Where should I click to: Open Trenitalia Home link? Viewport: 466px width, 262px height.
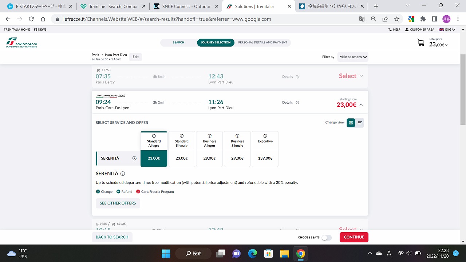pyautogui.click(x=17, y=29)
